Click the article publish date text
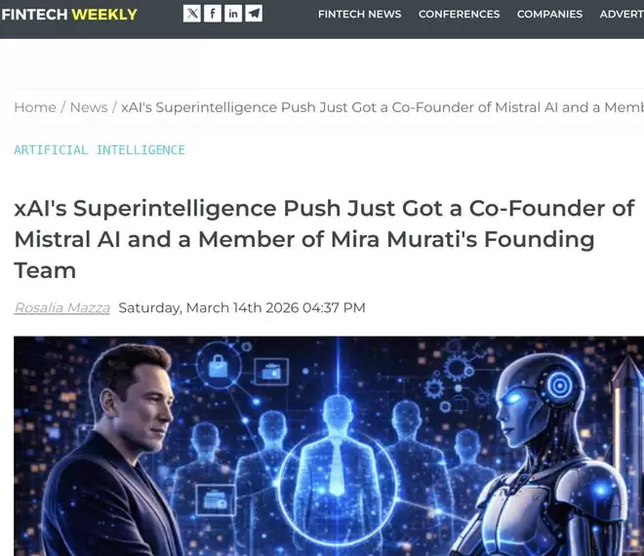The image size is (644, 556). point(242,307)
